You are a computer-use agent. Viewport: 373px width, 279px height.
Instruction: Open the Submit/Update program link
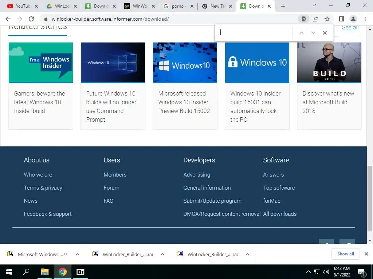(212, 201)
